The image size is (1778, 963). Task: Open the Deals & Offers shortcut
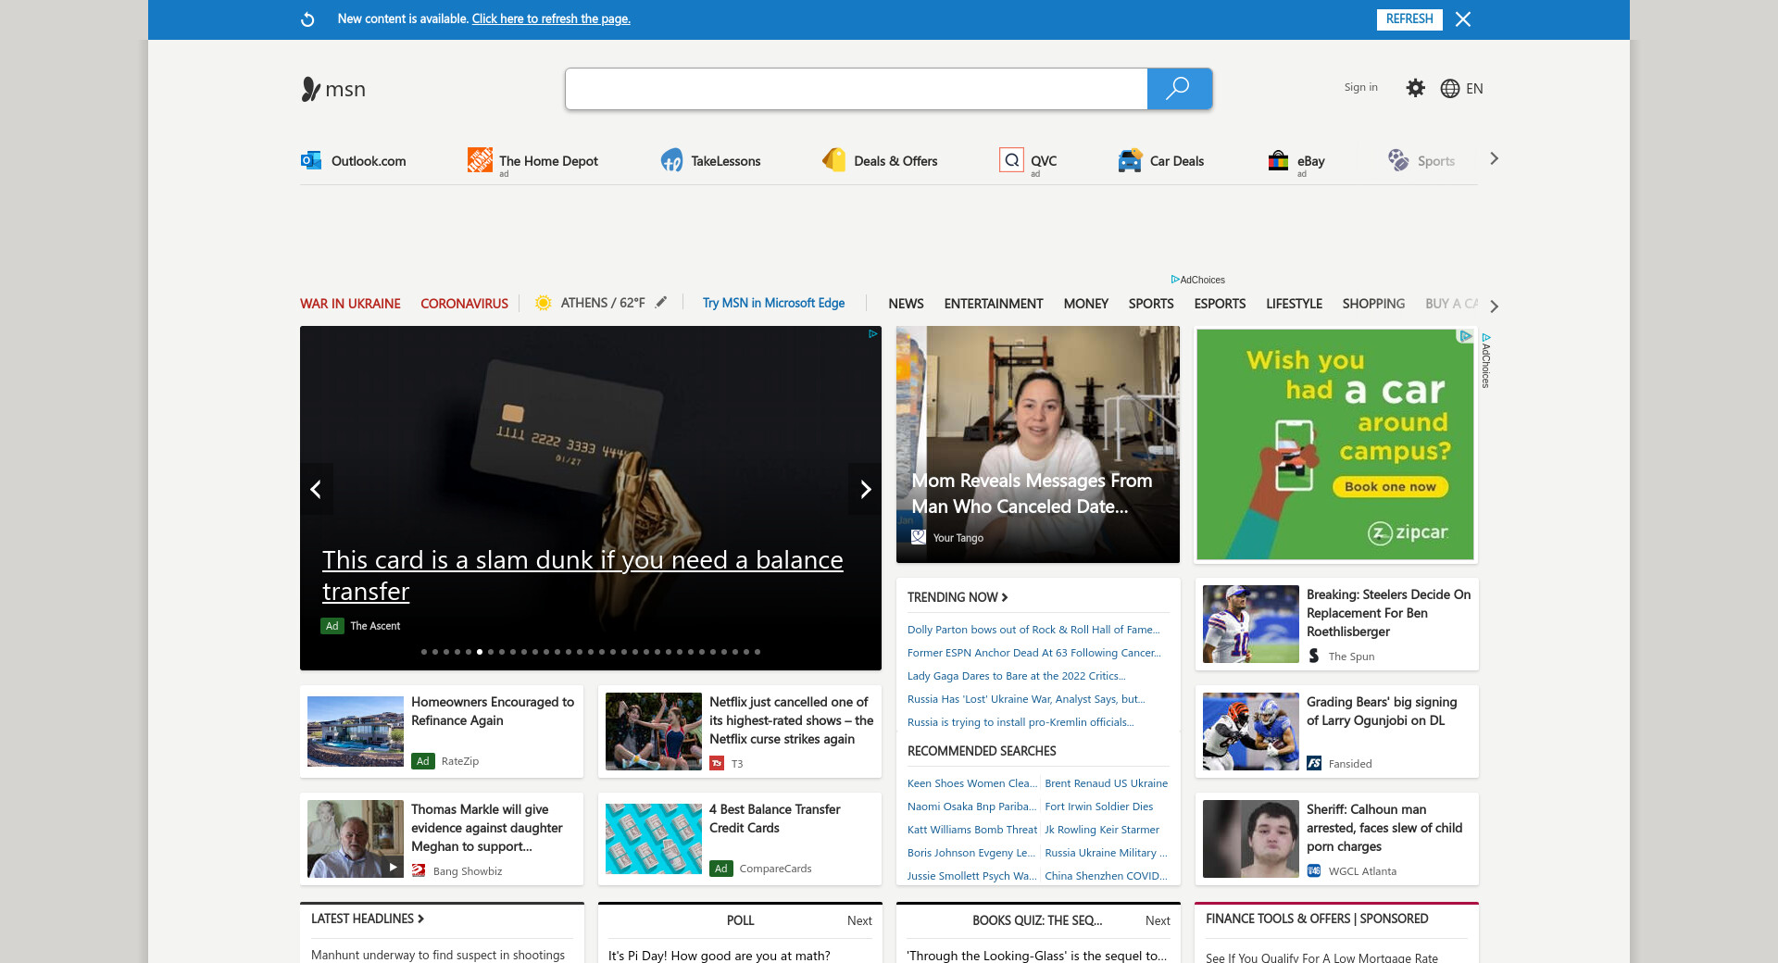(x=881, y=161)
